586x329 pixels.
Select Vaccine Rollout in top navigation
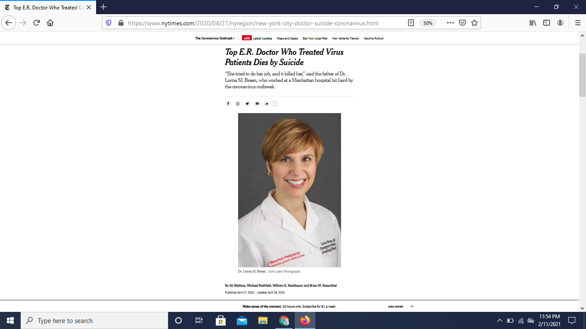(x=373, y=39)
